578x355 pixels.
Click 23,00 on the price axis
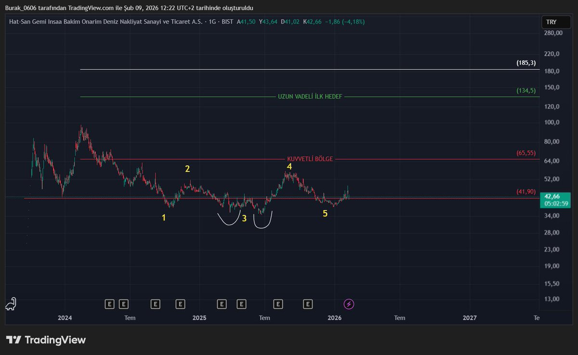pos(552,250)
